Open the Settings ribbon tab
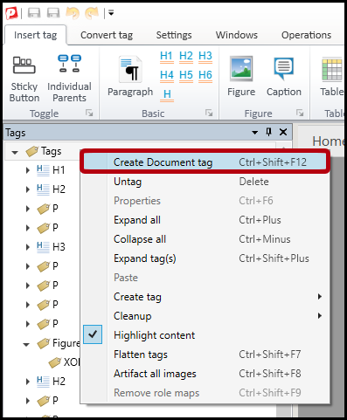 174,35
